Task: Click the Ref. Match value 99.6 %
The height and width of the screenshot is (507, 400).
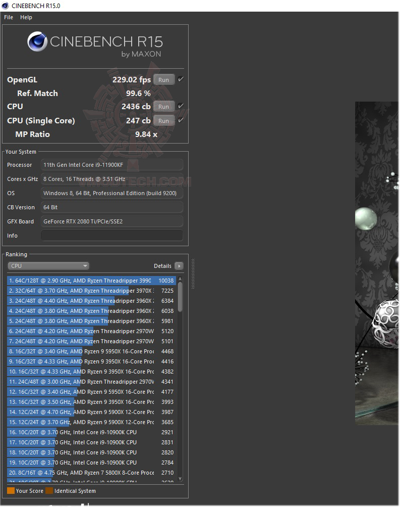Action: pos(138,93)
